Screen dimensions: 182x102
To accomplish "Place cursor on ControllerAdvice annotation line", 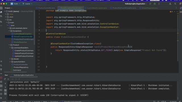I will click(x=56, y=34).
